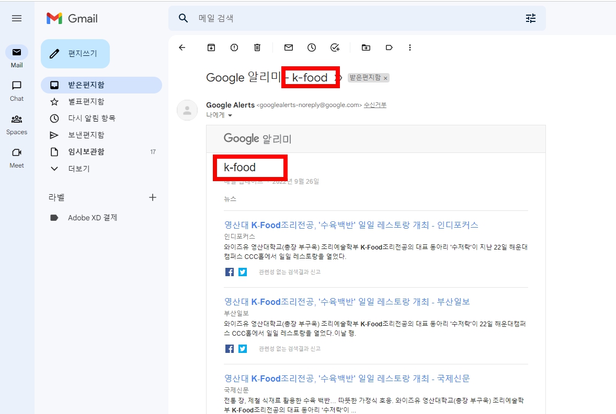
Task: Delete this k-food alert email
Action: [257, 47]
